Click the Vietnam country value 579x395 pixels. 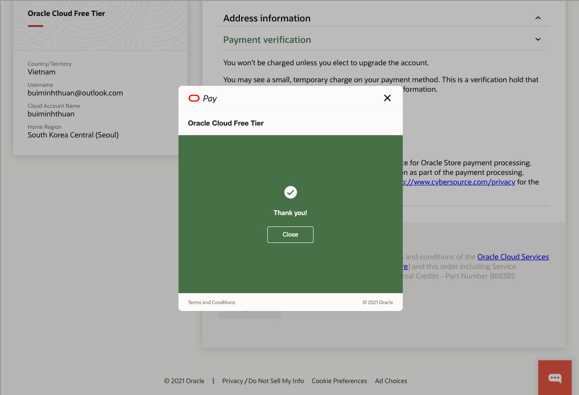tap(42, 72)
